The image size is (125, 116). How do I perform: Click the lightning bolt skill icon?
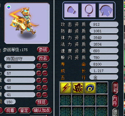coord(66,88)
